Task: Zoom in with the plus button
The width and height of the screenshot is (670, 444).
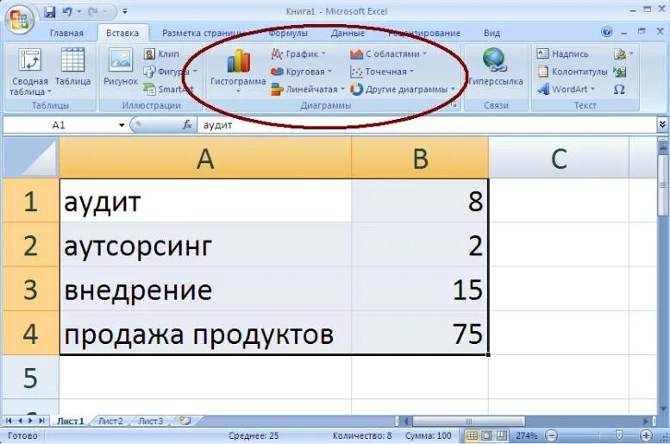Action: (646, 436)
